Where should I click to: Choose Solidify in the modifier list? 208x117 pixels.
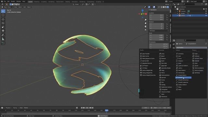tap(163, 85)
